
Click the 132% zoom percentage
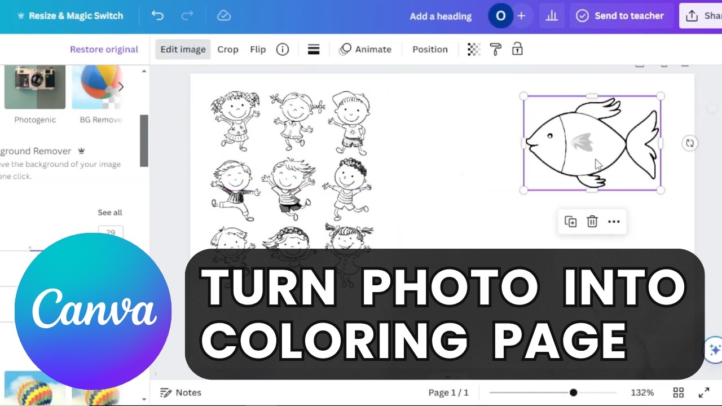(642, 392)
